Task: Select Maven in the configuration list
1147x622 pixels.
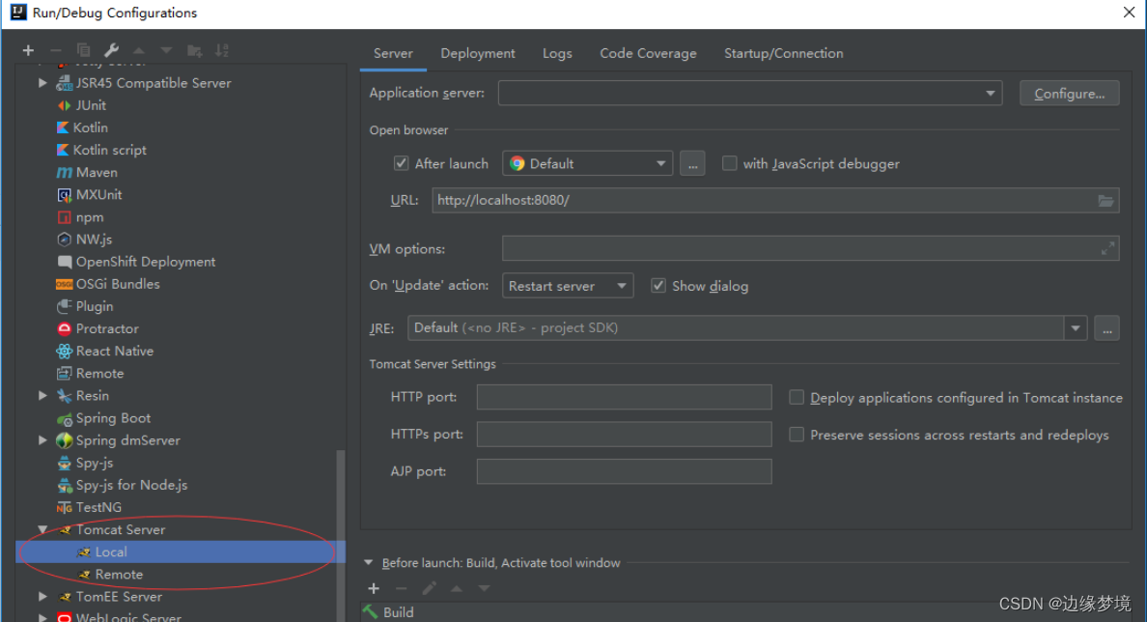Action: (x=97, y=173)
